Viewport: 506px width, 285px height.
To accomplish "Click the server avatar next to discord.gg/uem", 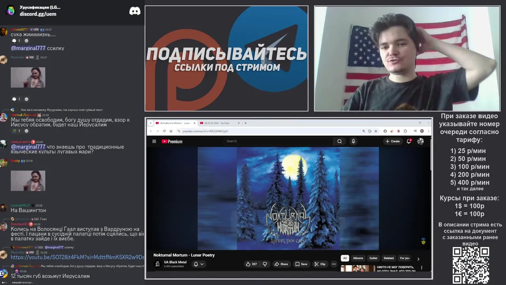I will coord(11,11).
